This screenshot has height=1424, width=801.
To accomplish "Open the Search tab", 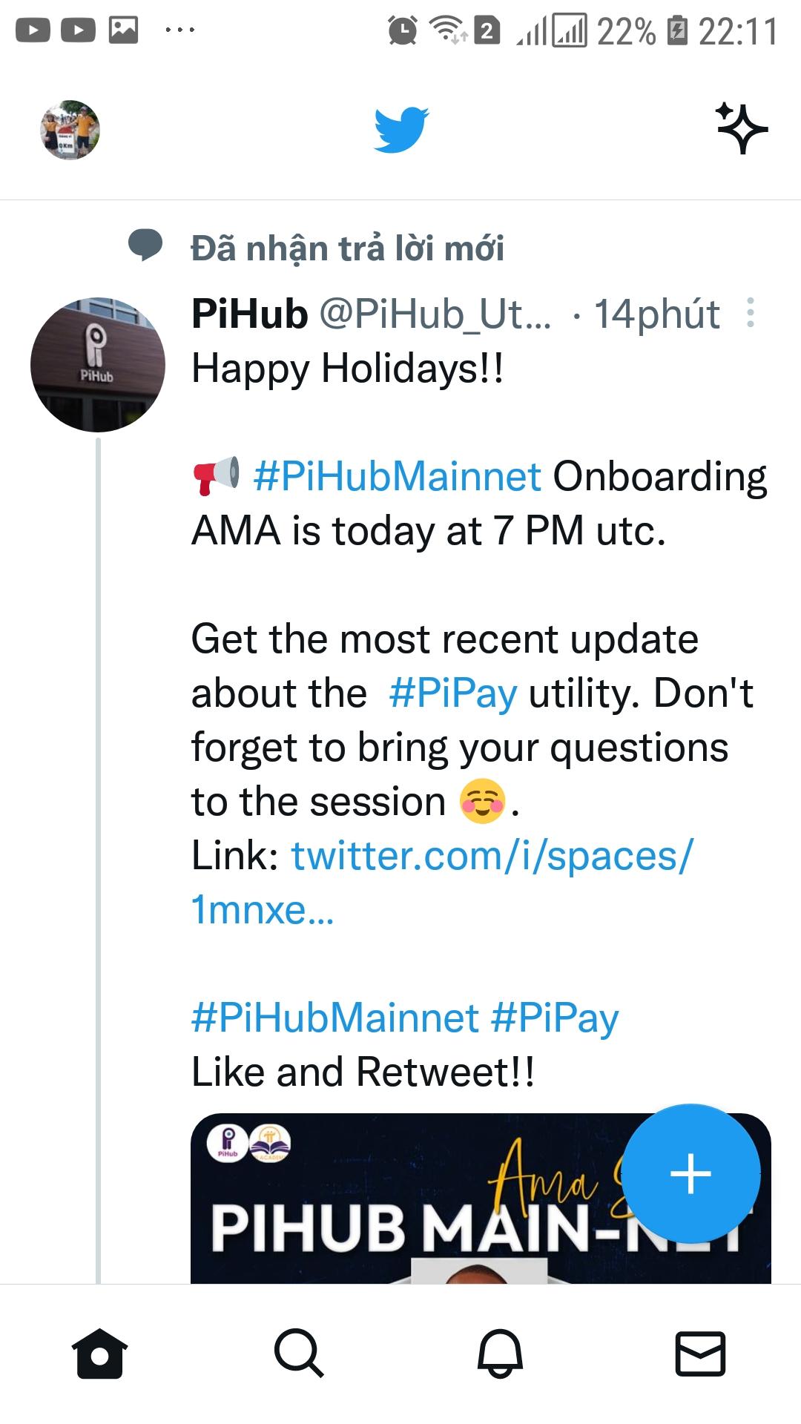I will [x=299, y=1354].
